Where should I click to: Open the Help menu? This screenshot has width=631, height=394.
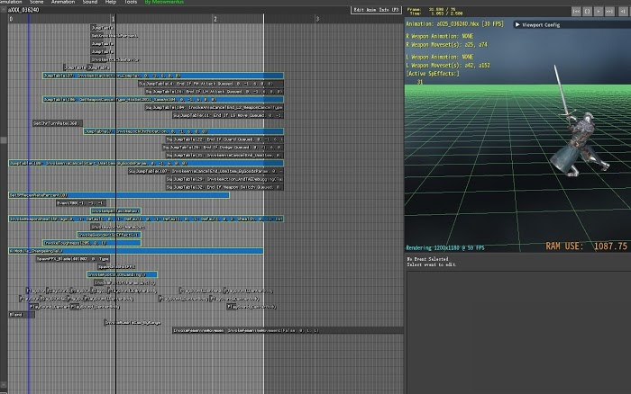111,2
